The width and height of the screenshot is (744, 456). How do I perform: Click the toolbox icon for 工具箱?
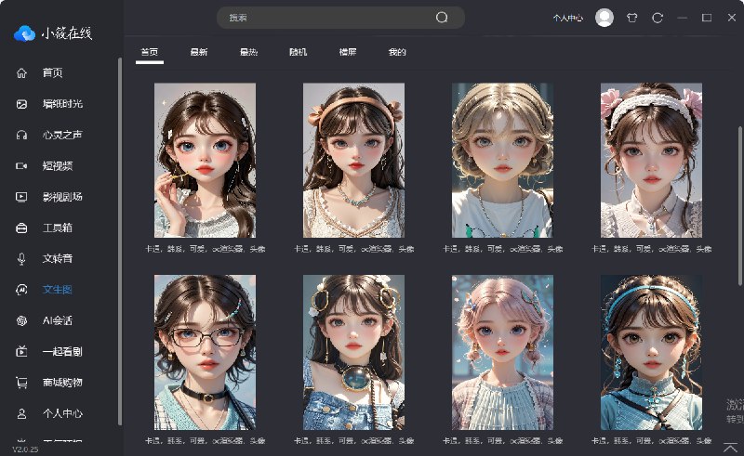21,228
